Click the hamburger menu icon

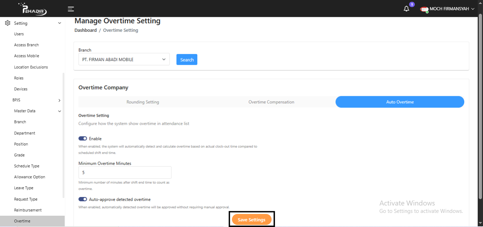(71, 9)
